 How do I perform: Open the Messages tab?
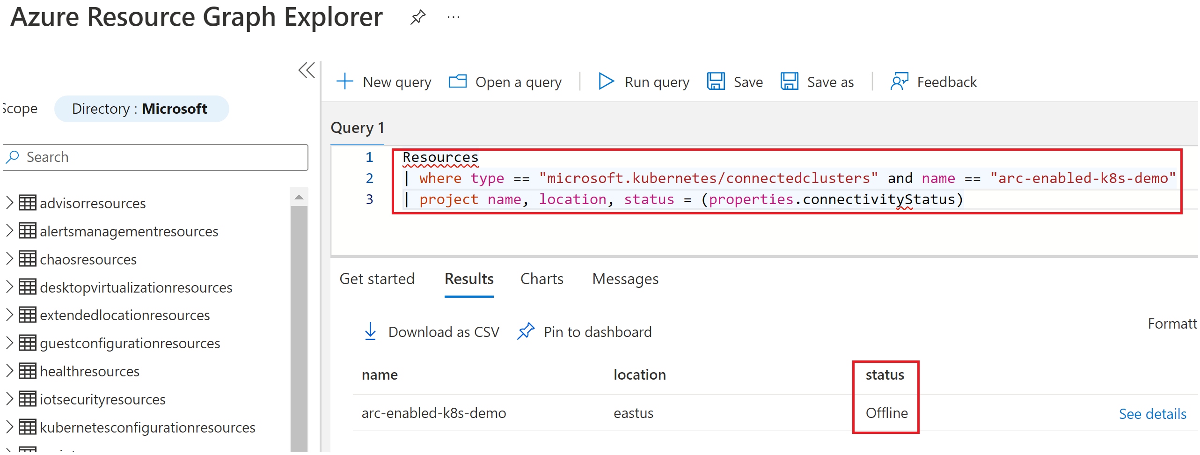(x=625, y=279)
